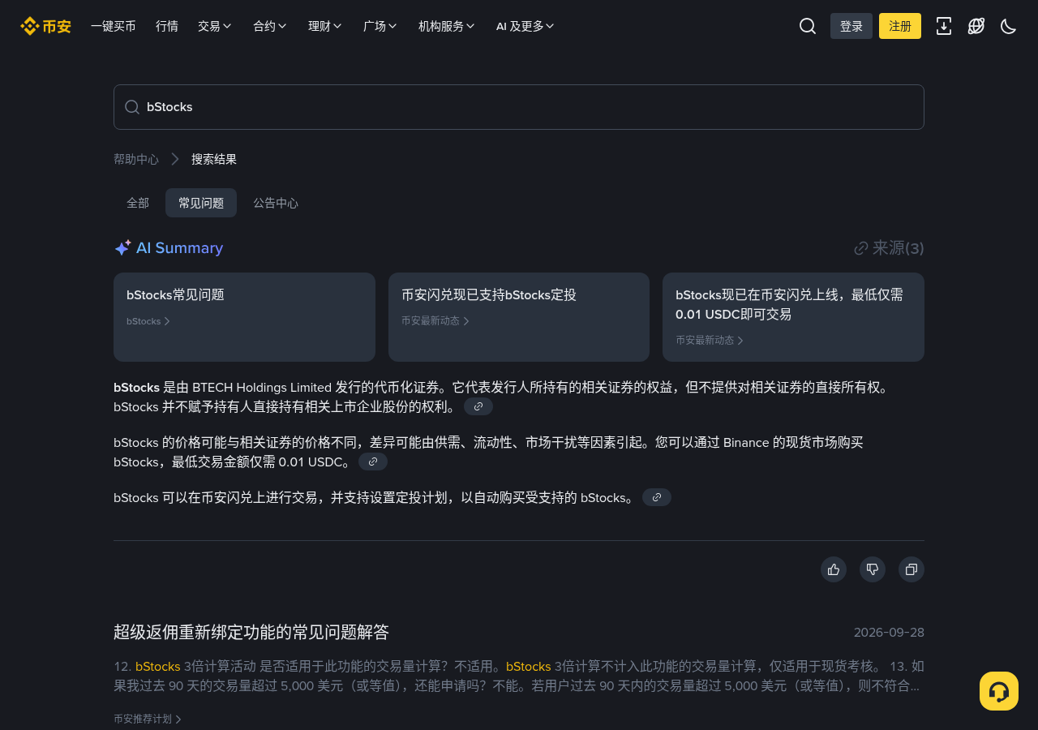Open the customer support chat headset button
This screenshot has height=730, width=1038.
[x=999, y=691]
